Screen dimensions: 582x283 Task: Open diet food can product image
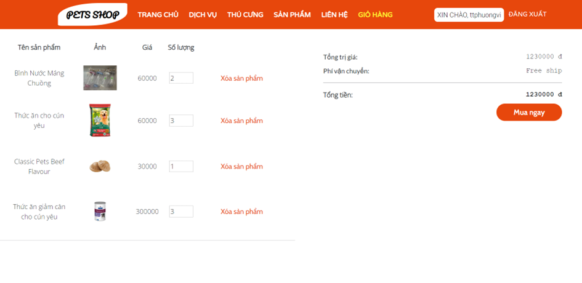click(100, 211)
